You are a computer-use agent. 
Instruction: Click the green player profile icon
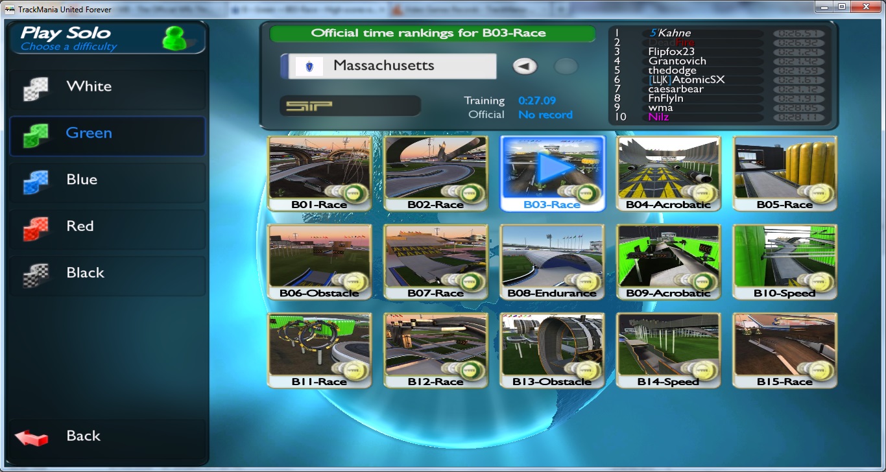(x=173, y=38)
